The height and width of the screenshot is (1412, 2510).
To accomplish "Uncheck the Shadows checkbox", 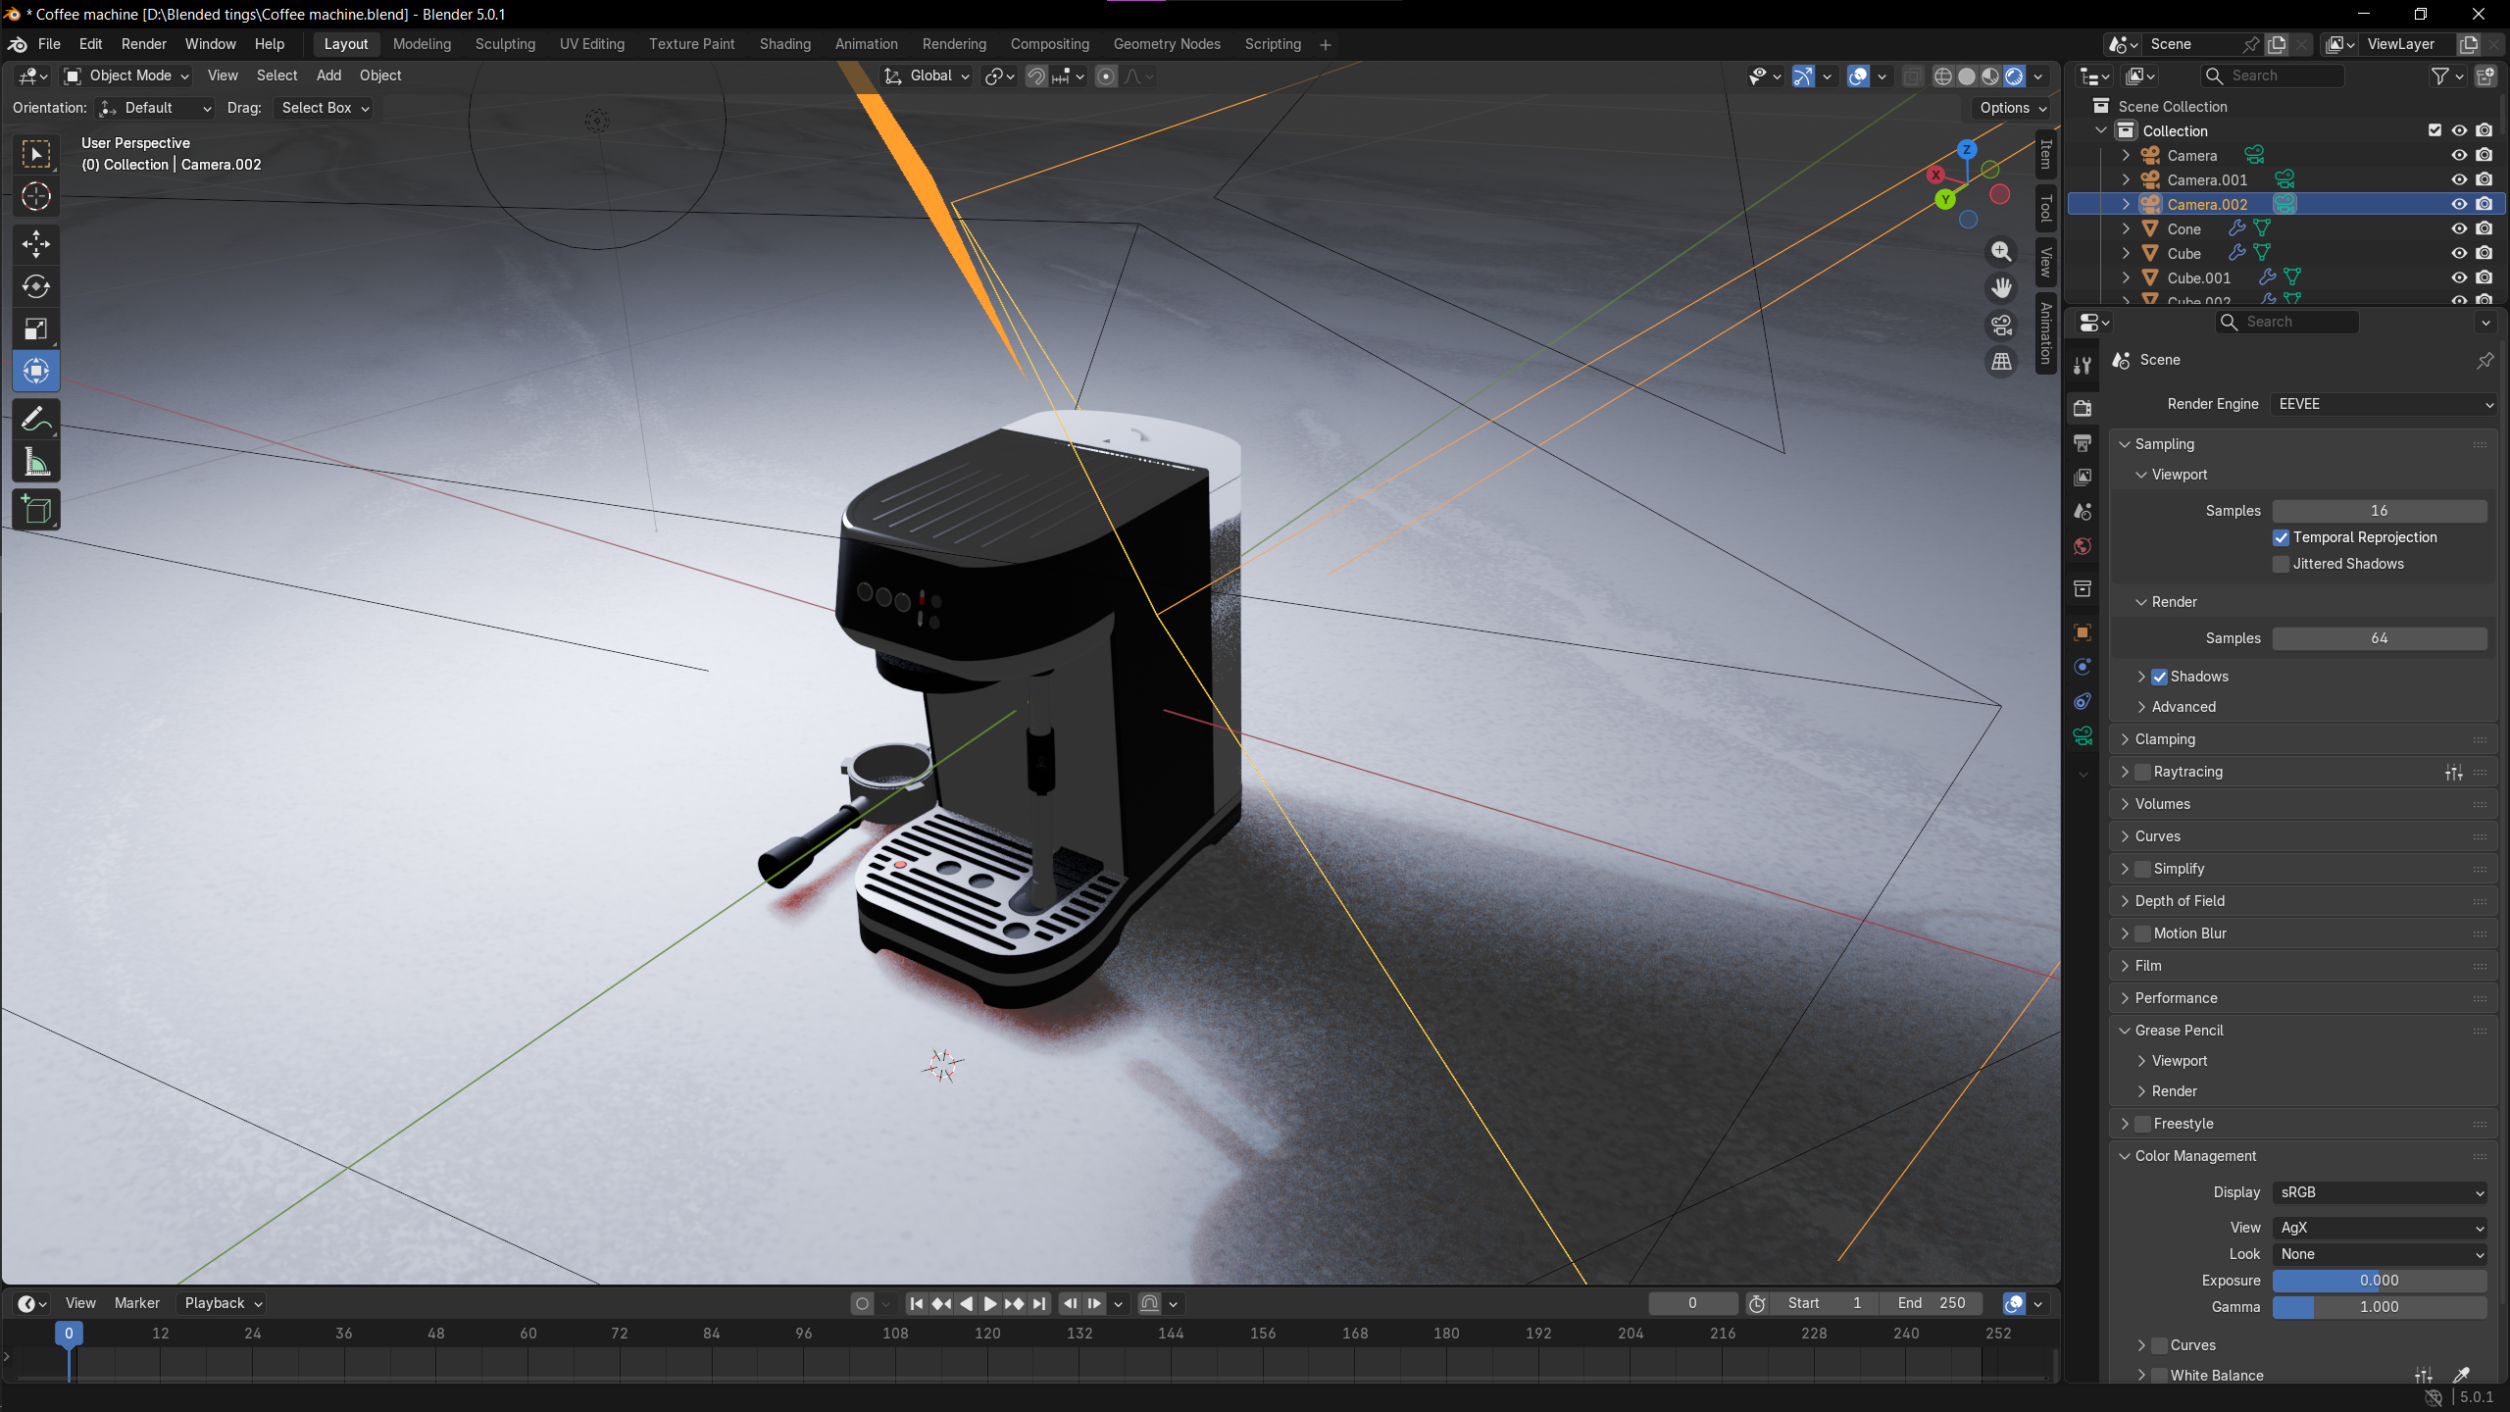I will (2159, 677).
